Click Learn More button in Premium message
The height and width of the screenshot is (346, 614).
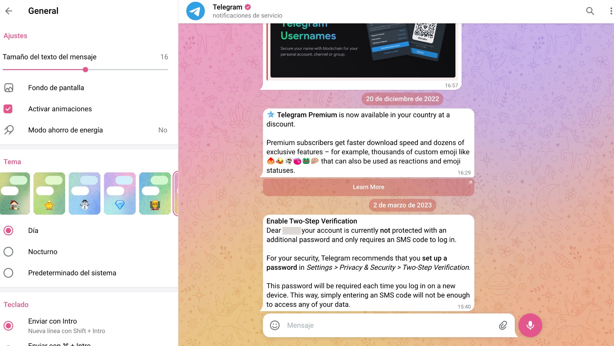pos(368,187)
